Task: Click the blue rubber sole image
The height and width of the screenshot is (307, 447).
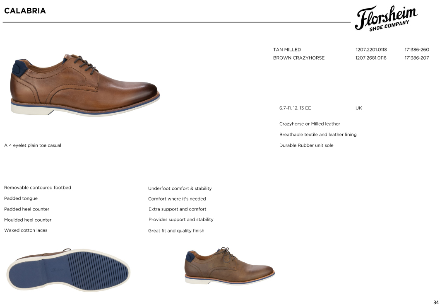Action: tap(68, 270)
